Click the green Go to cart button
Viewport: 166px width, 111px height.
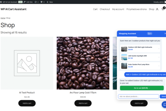pyautogui.click(x=142, y=88)
